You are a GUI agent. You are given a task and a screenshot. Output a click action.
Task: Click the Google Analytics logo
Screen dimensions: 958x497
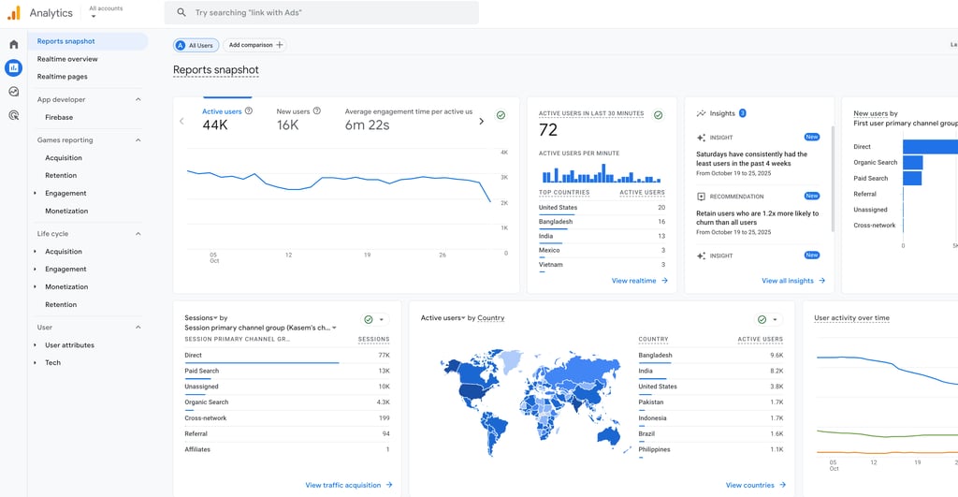coord(14,13)
